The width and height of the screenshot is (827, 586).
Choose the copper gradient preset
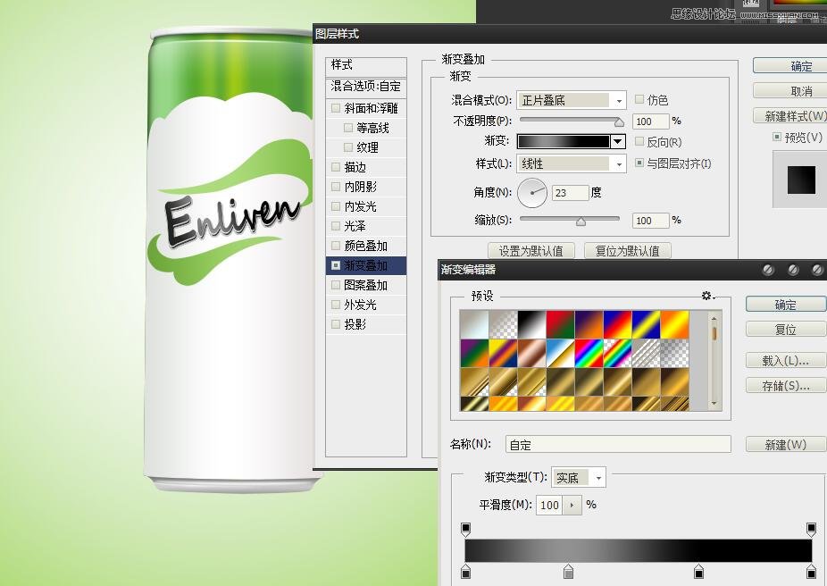pos(531,353)
